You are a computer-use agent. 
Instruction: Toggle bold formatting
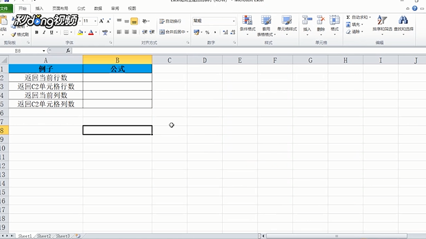tap(37, 33)
